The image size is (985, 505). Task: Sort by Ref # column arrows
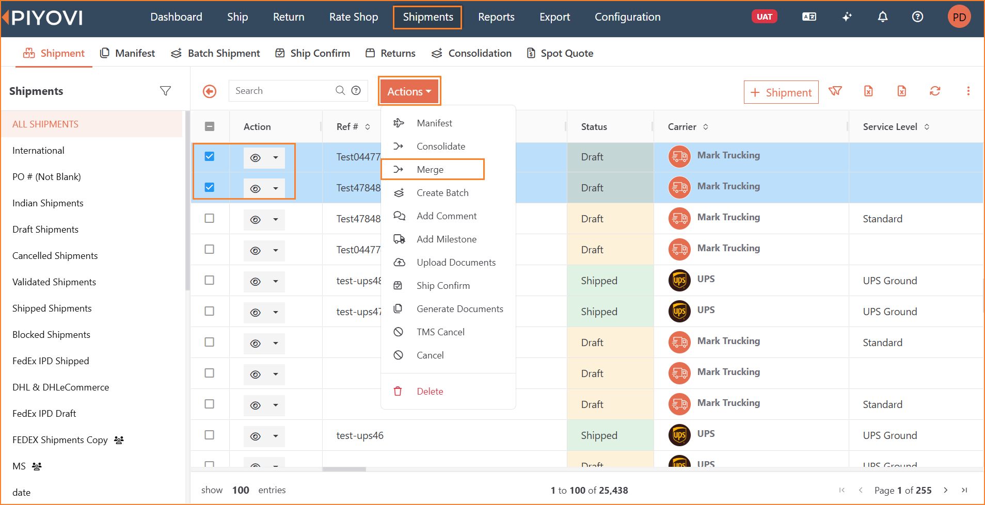tap(368, 127)
